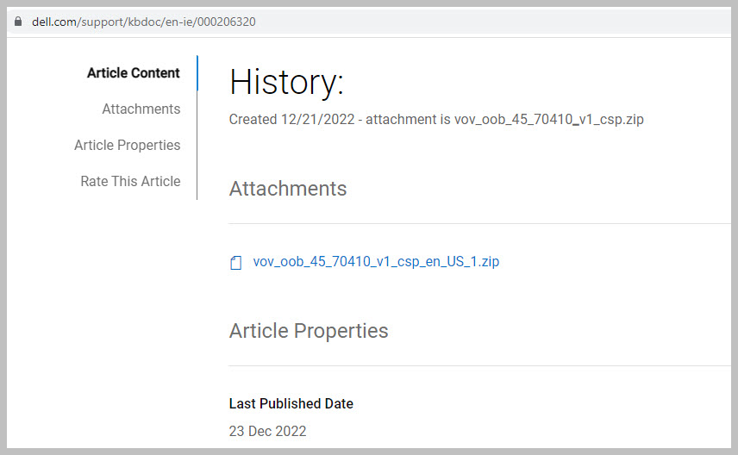Click article number 000206320 in the URL

pyautogui.click(x=227, y=22)
